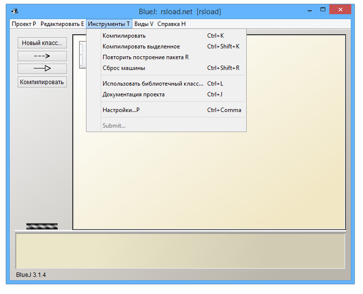This screenshot has height=294, width=363.
Task: Choose Компилировать выделенное menu entry
Action: coord(166,46)
